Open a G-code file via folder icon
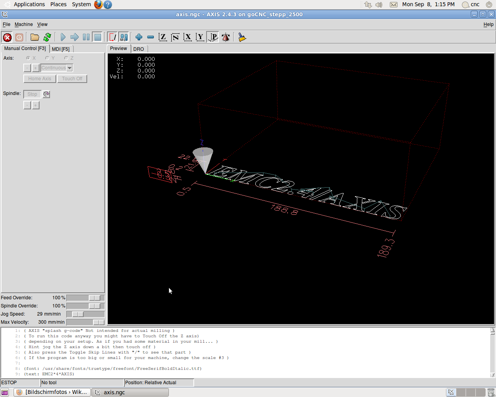496x397 pixels. click(35, 37)
